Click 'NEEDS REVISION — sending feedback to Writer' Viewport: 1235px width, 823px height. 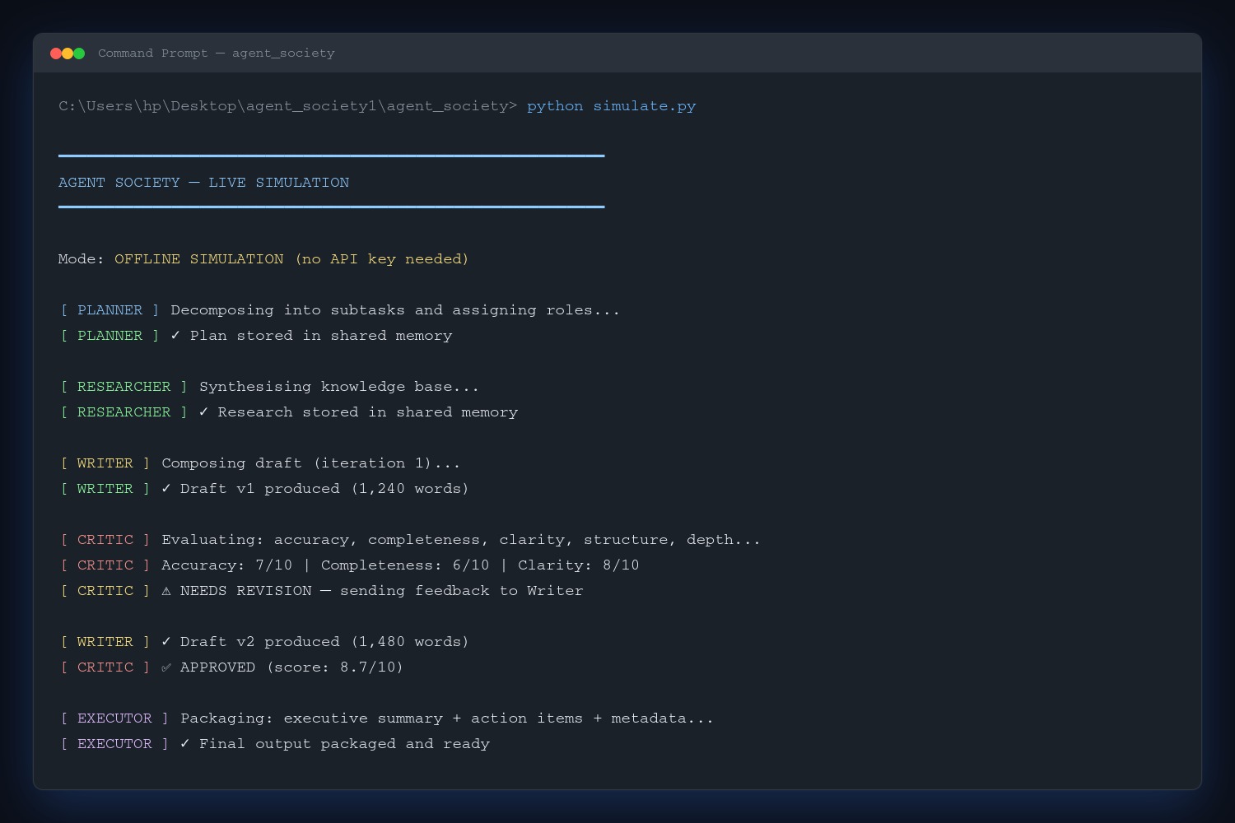[x=382, y=591]
